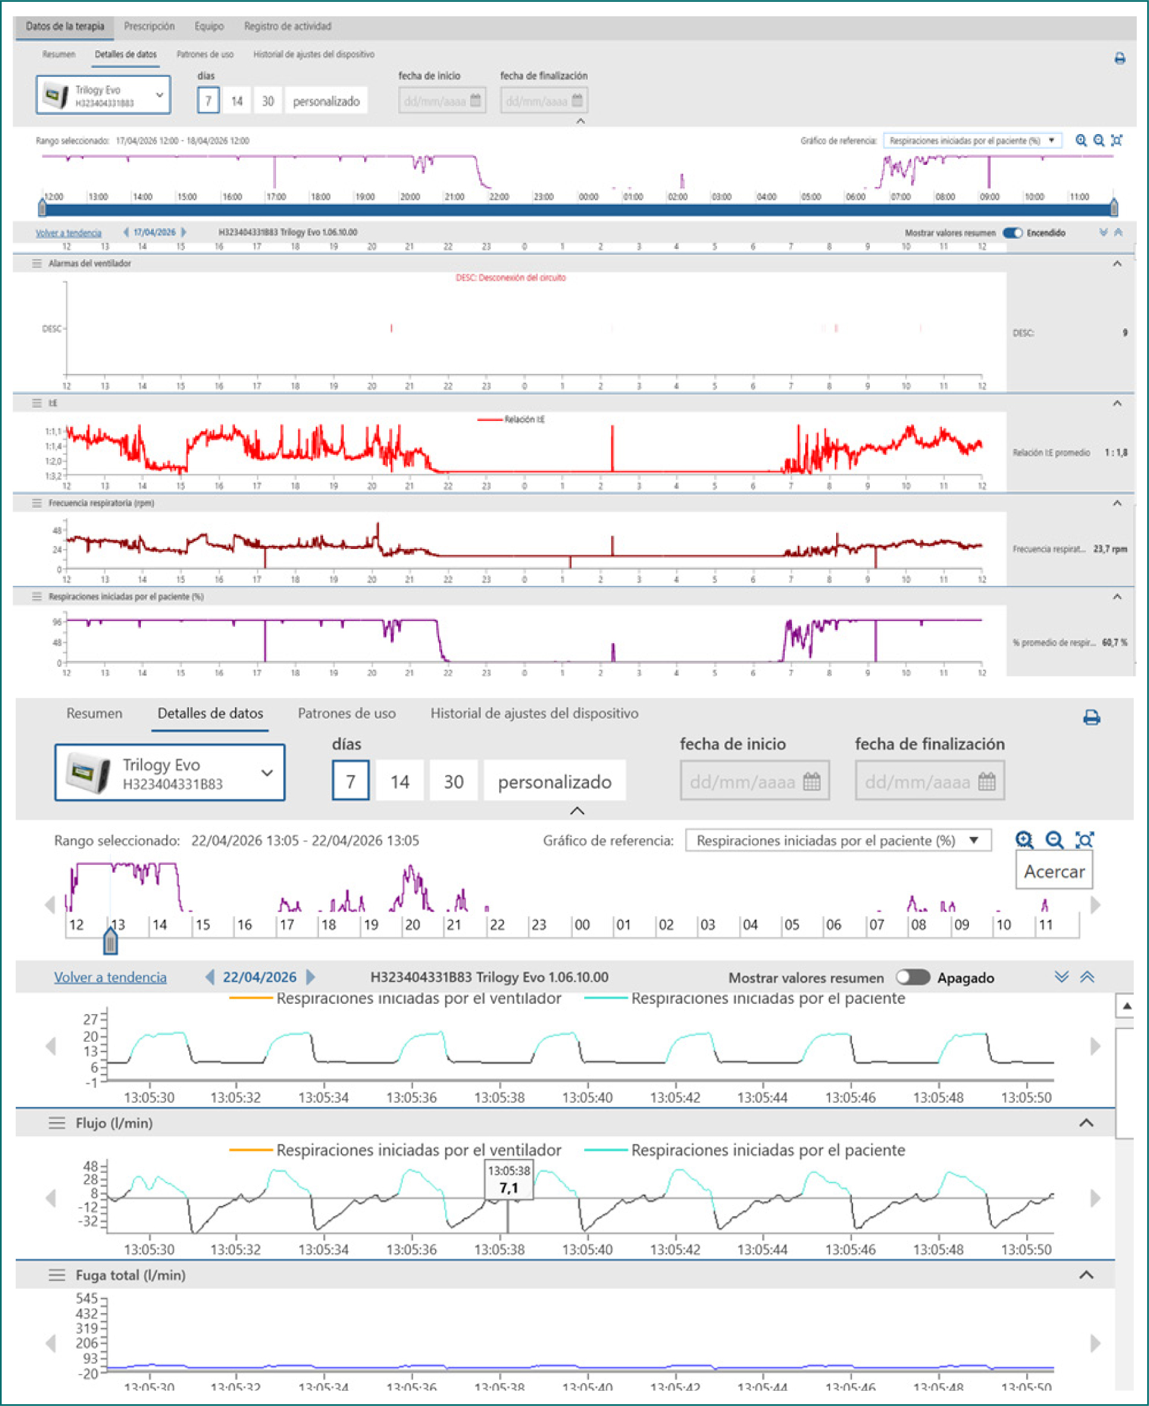This screenshot has height=1406, width=1149.
Task: Collapse the Fuga total (l/min) chart section
Action: (x=1086, y=1275)
